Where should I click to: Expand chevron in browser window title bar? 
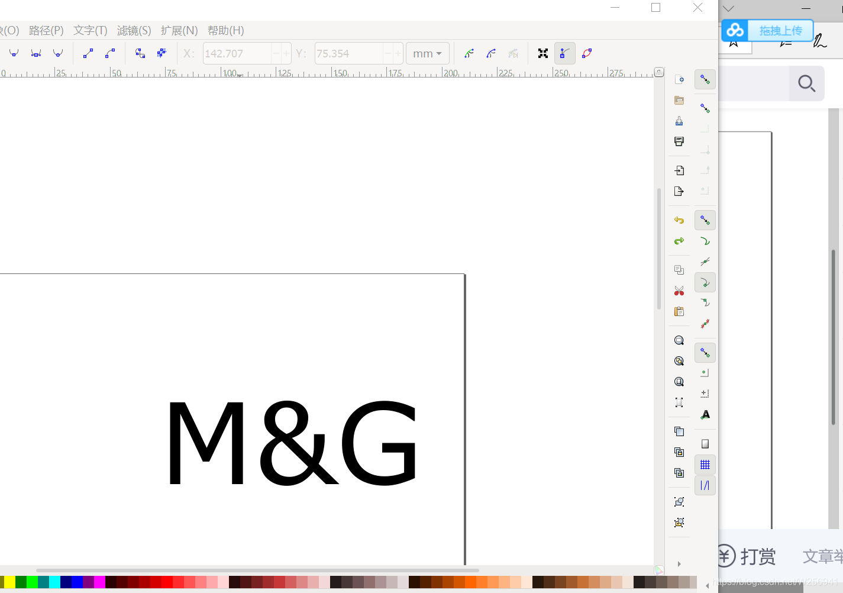pos(728,8)
